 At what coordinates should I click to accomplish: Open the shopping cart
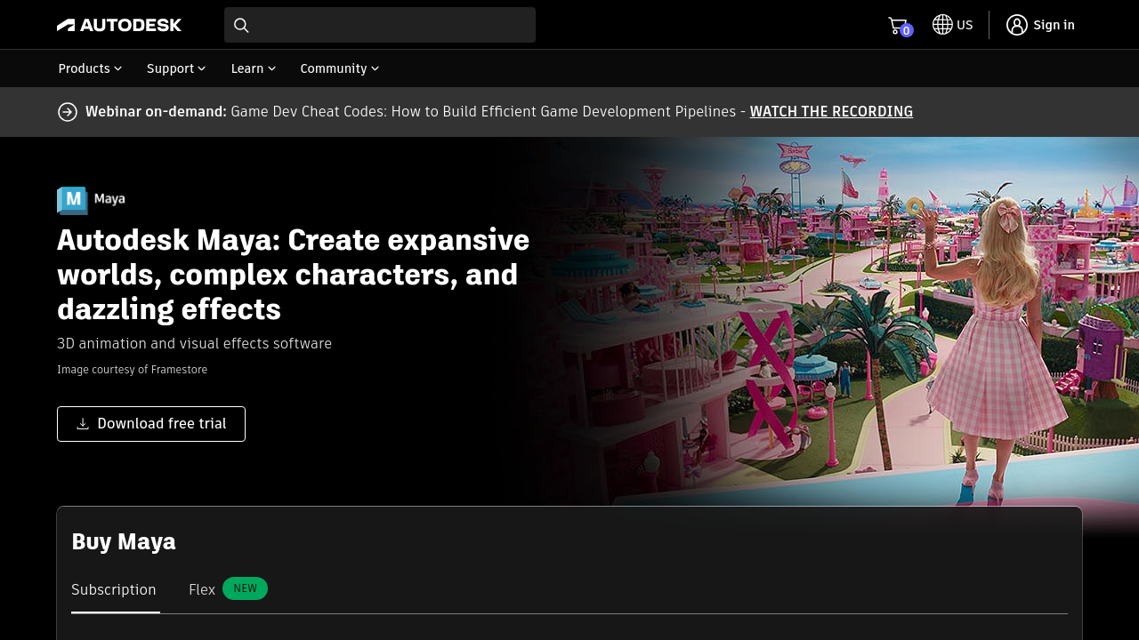tap(898, 26)
